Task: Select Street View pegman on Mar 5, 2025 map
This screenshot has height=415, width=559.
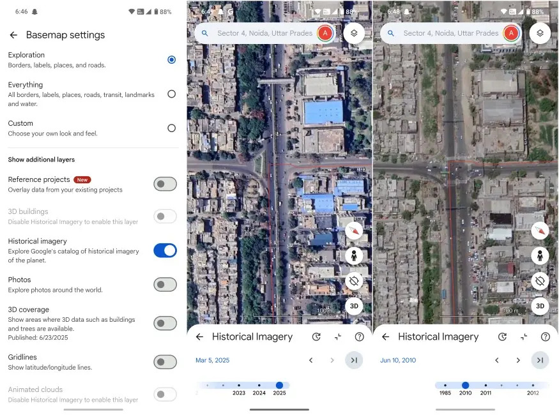Action: click(x=354, y=256)
